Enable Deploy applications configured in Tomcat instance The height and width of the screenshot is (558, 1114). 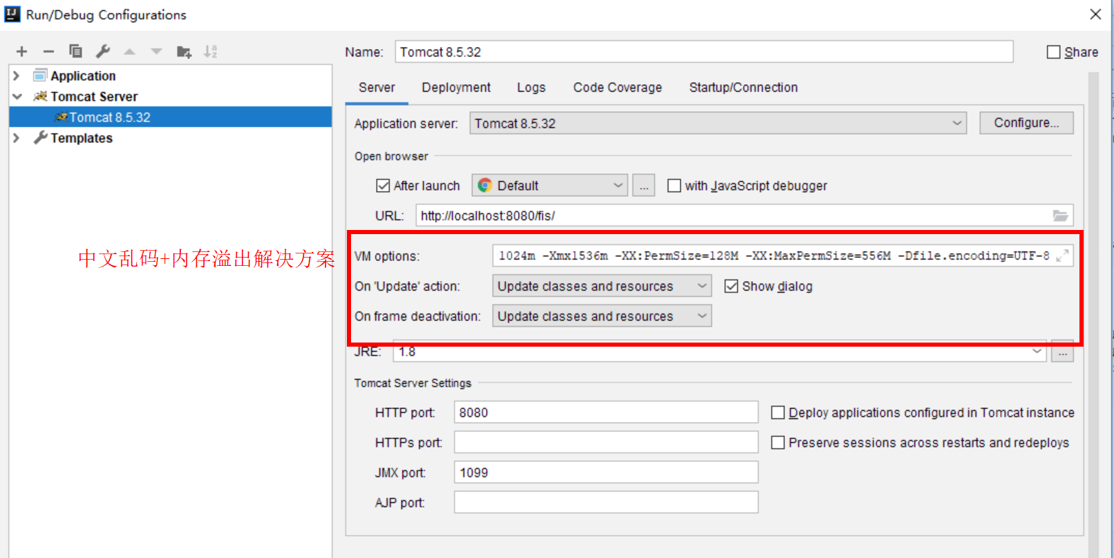(777, 412)
